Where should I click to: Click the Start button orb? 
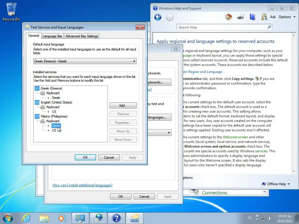(8, 218)
